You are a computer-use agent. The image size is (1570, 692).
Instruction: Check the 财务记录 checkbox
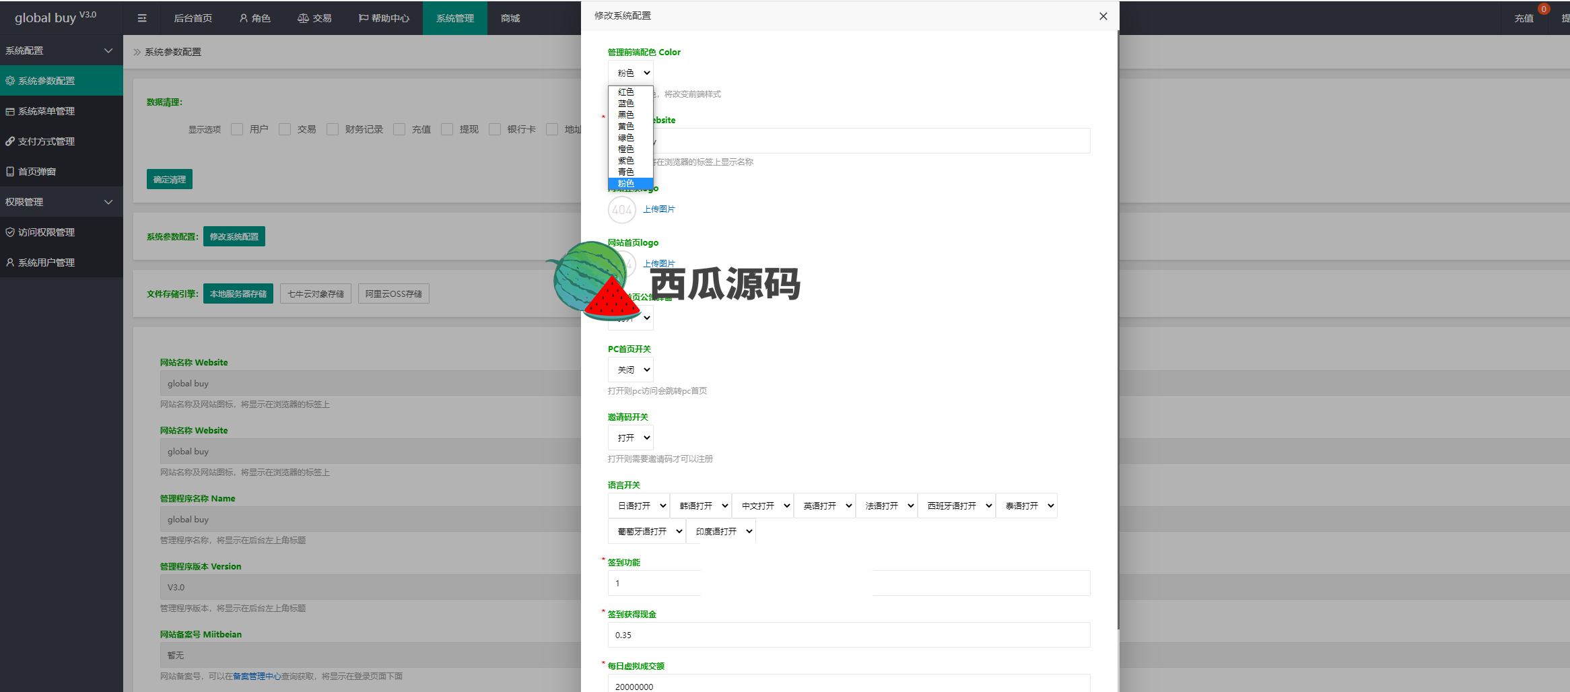pos(333,129)
